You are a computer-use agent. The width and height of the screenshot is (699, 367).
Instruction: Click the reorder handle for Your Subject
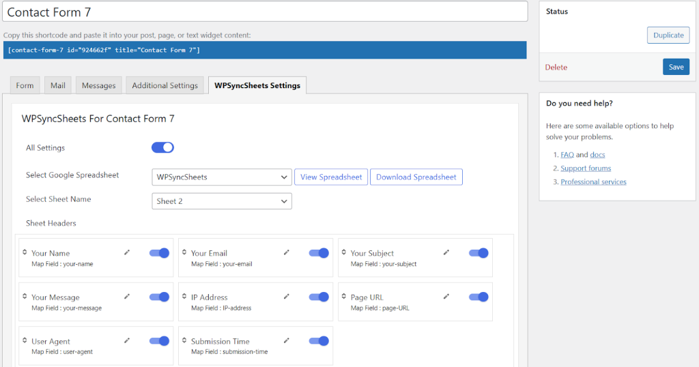coord(344,252)
